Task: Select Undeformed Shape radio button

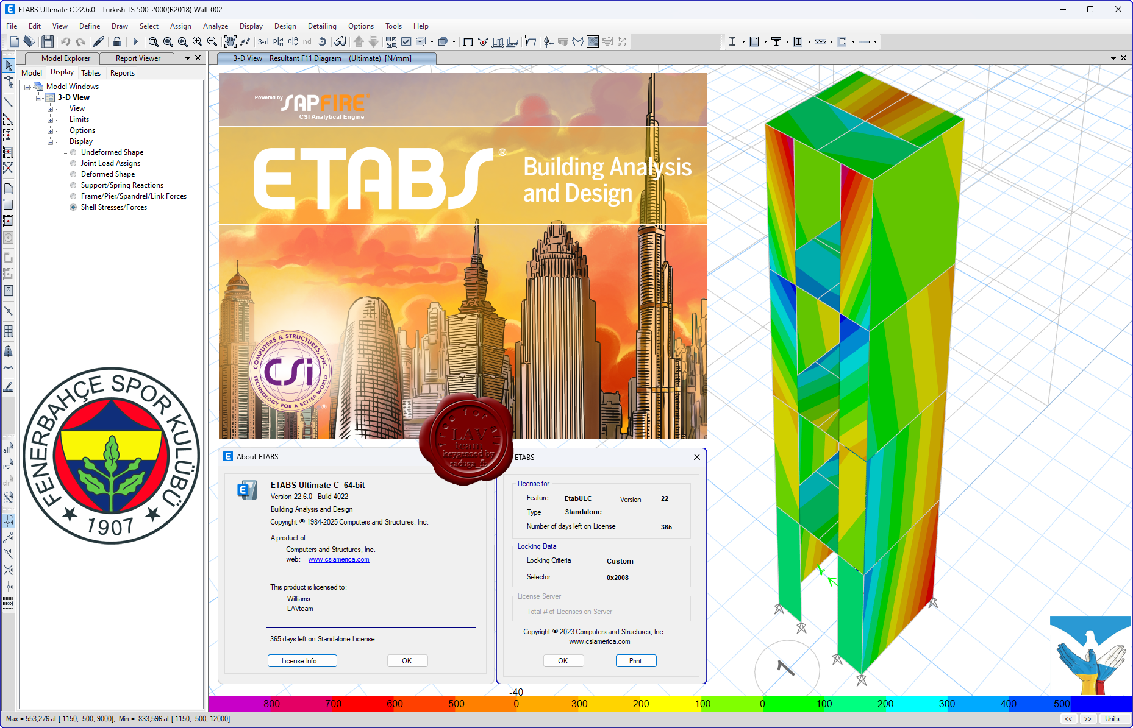Action: click(x=73, y=152)
